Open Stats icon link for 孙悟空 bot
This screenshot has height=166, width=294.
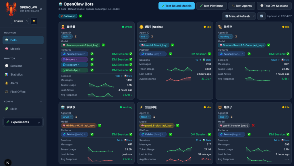click(285, 60)
